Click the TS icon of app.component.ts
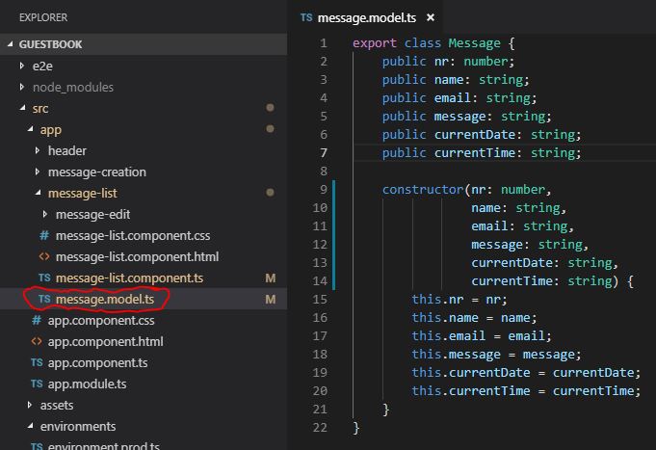656x450 pixels. [x=37, y=363]
